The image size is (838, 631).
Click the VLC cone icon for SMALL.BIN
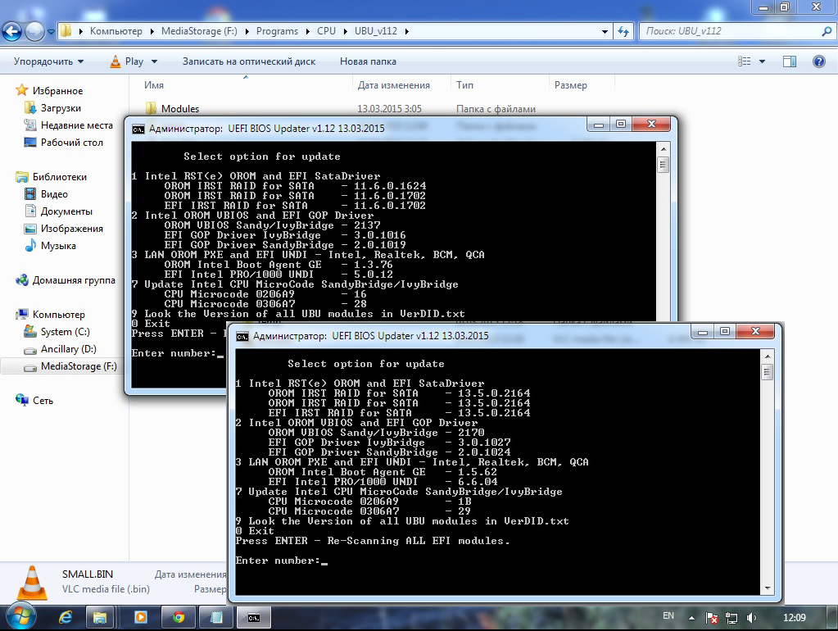(x=31, y=583)
